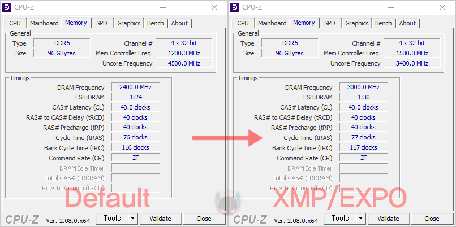The height and width of the screenshot is (227, 456).
Task: Close the left CPU-Z window with title bar X
Action: point(214,7)
